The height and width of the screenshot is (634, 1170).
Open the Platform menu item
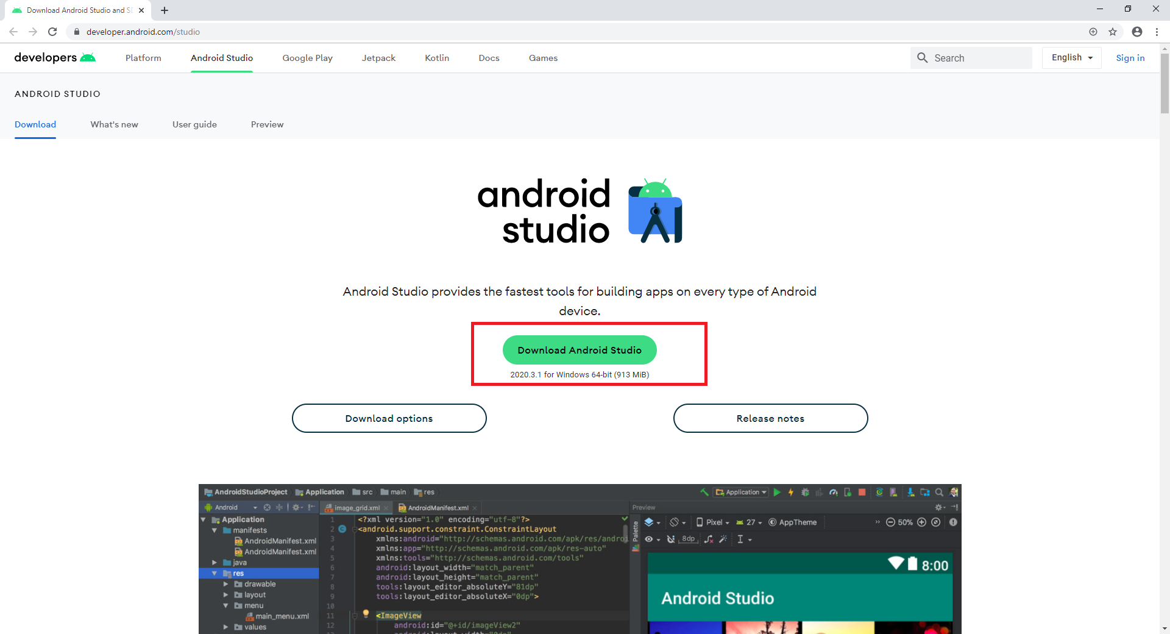coord(143,58)
